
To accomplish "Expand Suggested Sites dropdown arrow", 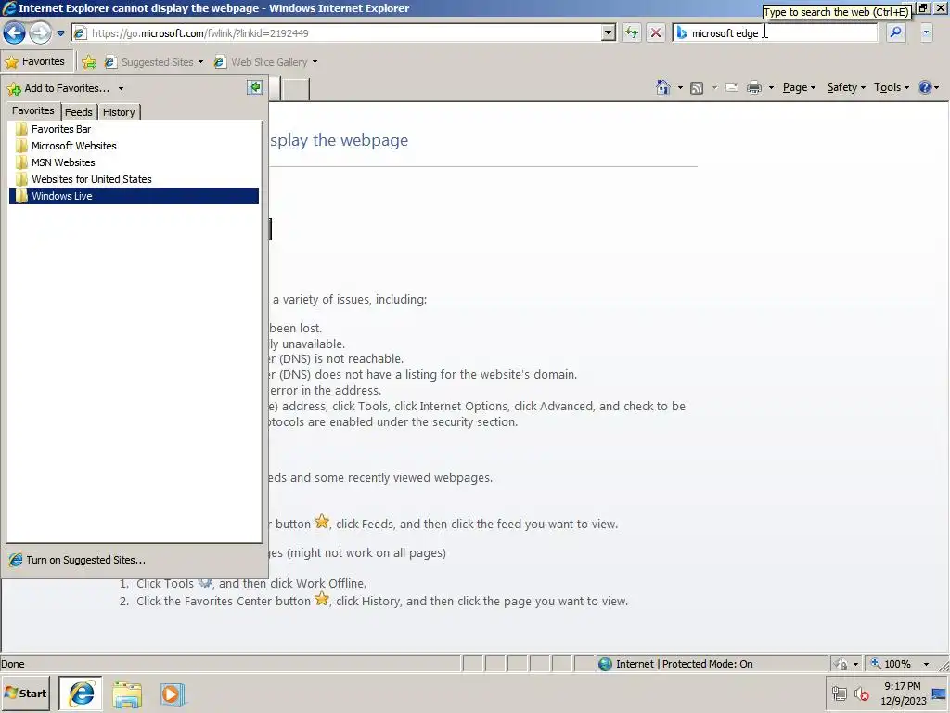I will (x=200, y=62).
